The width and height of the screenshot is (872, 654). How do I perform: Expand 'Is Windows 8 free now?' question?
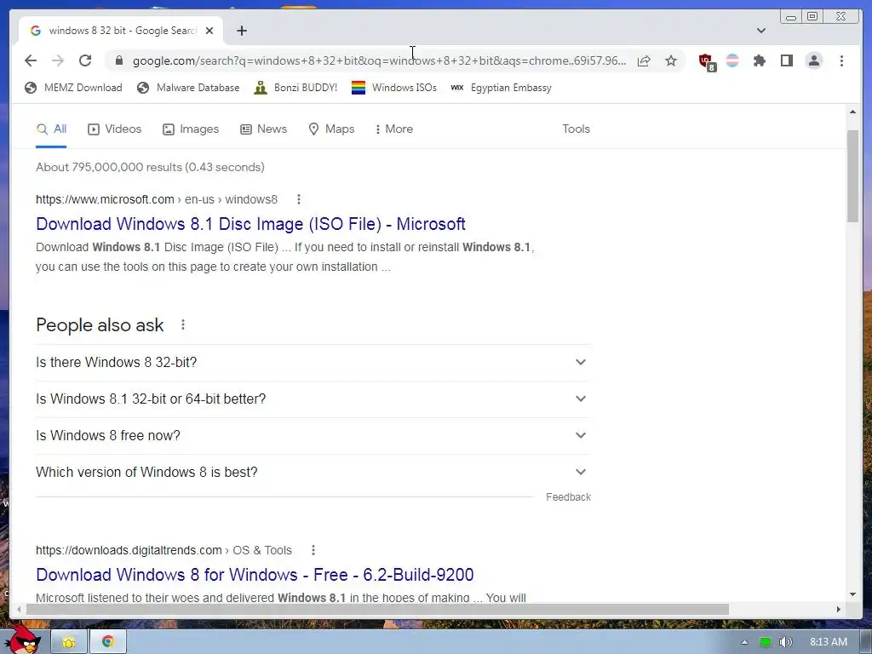[x=313, y=436]
